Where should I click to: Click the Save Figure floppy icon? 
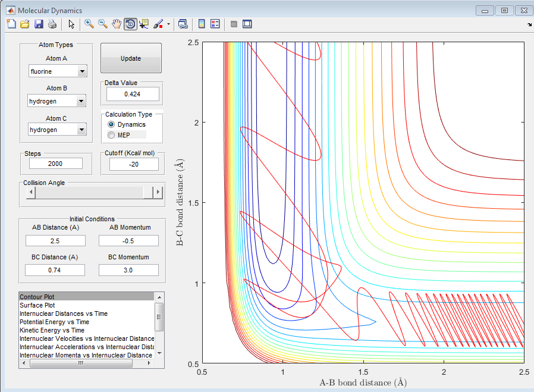click(x=39, y=24)
